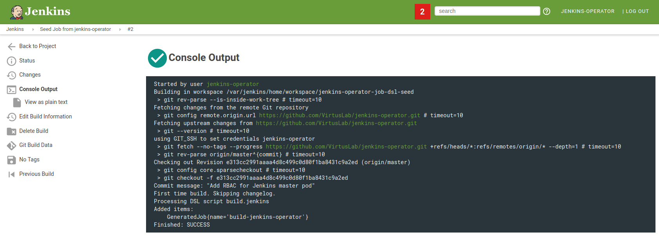Click the jenkins-operator user link in console

pyautogui.click(x=233, y=84)
